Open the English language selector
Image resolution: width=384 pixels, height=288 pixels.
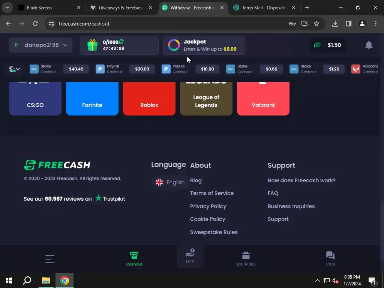170,182
